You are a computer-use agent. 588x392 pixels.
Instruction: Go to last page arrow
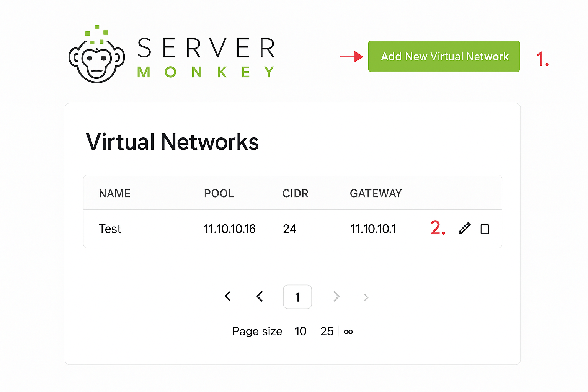366,297
